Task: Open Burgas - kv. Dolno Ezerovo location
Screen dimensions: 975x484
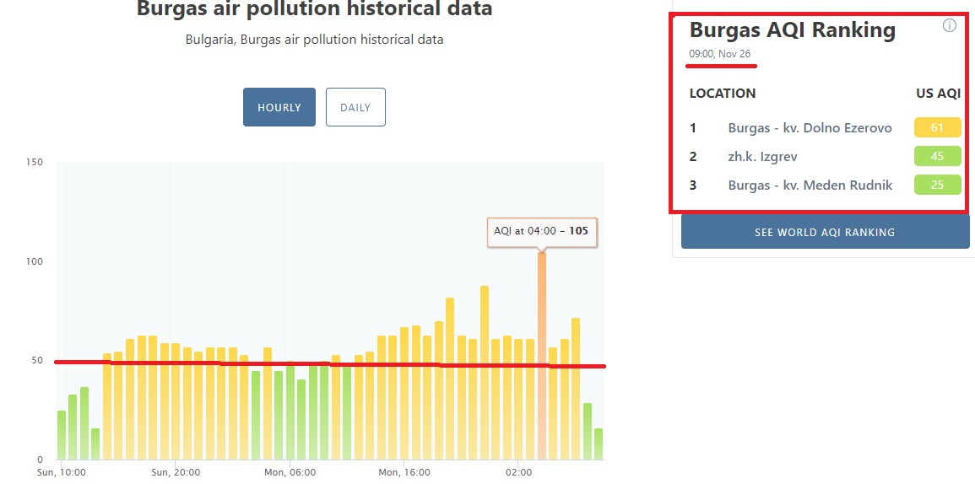Action: tap(810, 128)
